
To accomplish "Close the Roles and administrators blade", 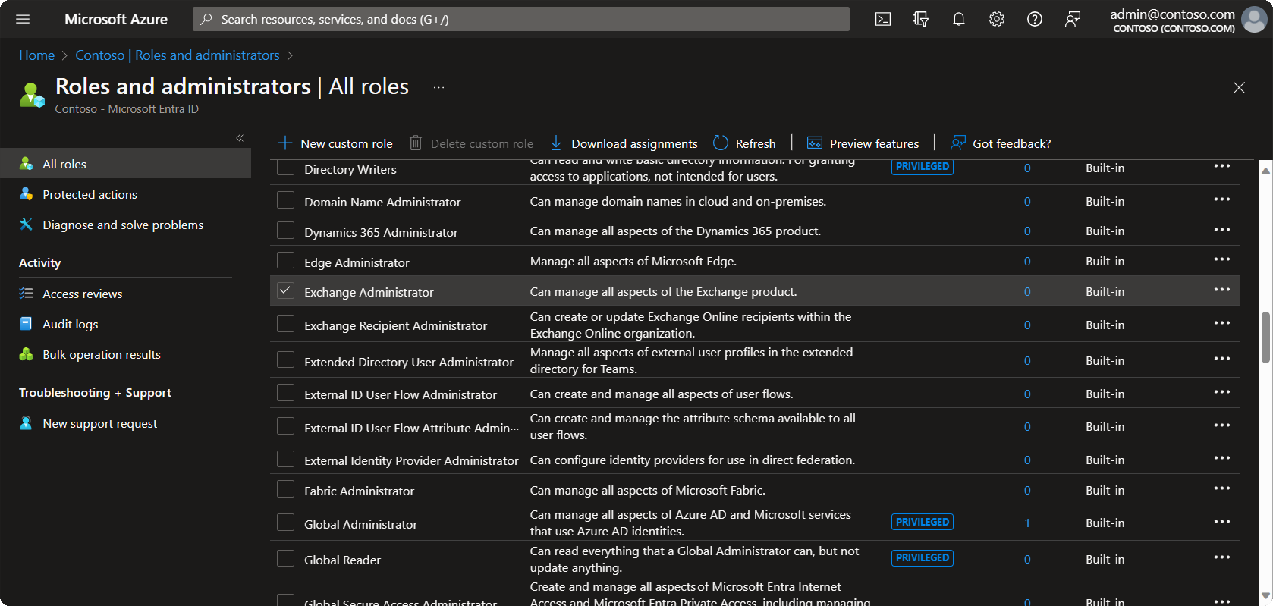I will [x=1239, y=88].
